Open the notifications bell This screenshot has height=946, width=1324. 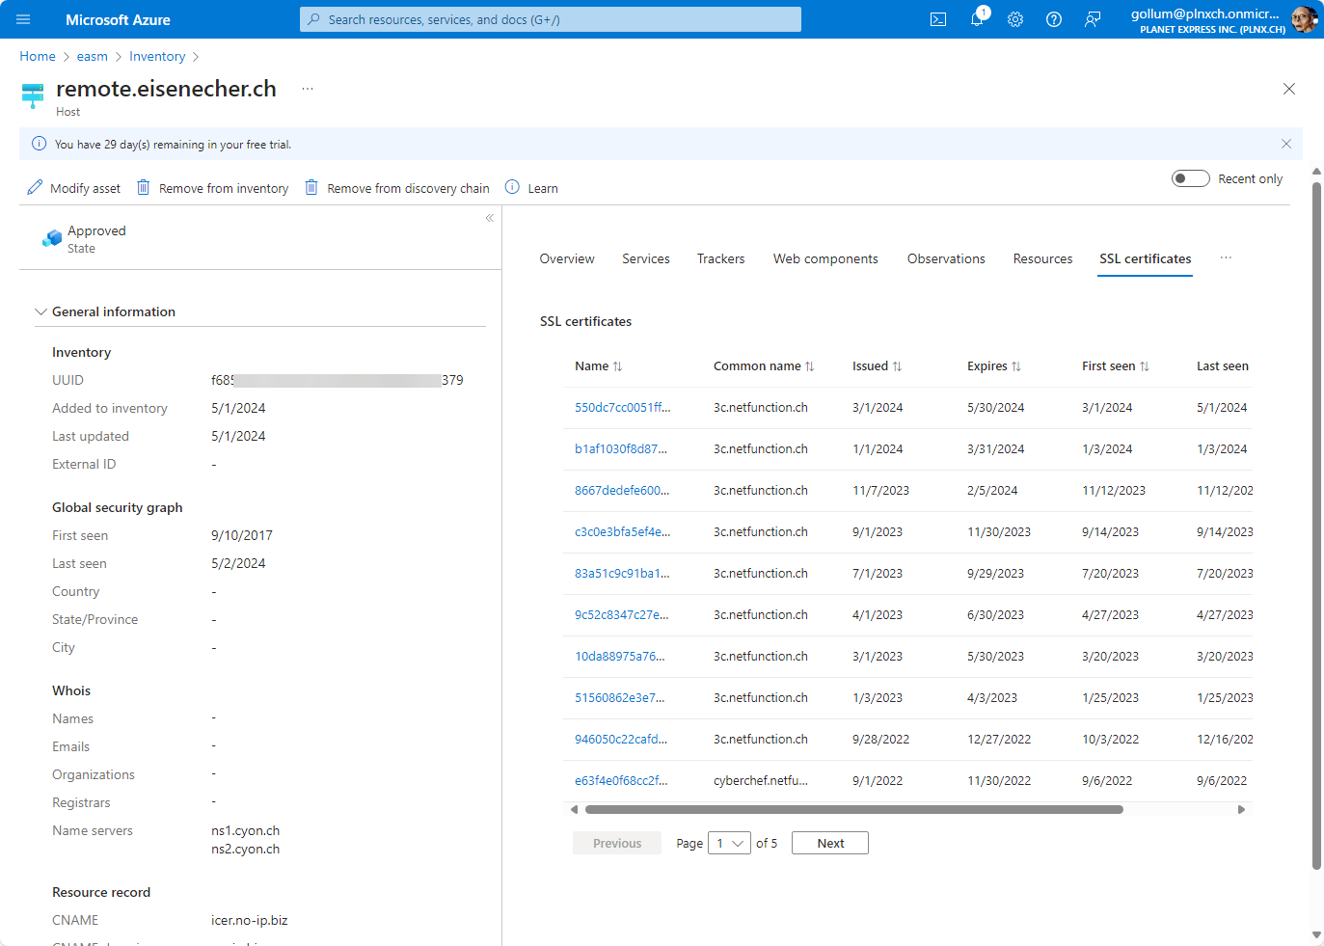(977, 19)
